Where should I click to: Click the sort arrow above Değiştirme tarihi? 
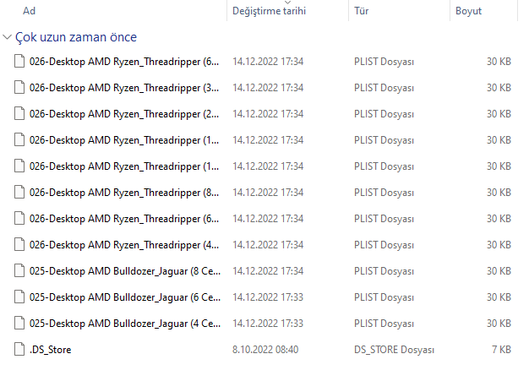[x=288, y=3]
